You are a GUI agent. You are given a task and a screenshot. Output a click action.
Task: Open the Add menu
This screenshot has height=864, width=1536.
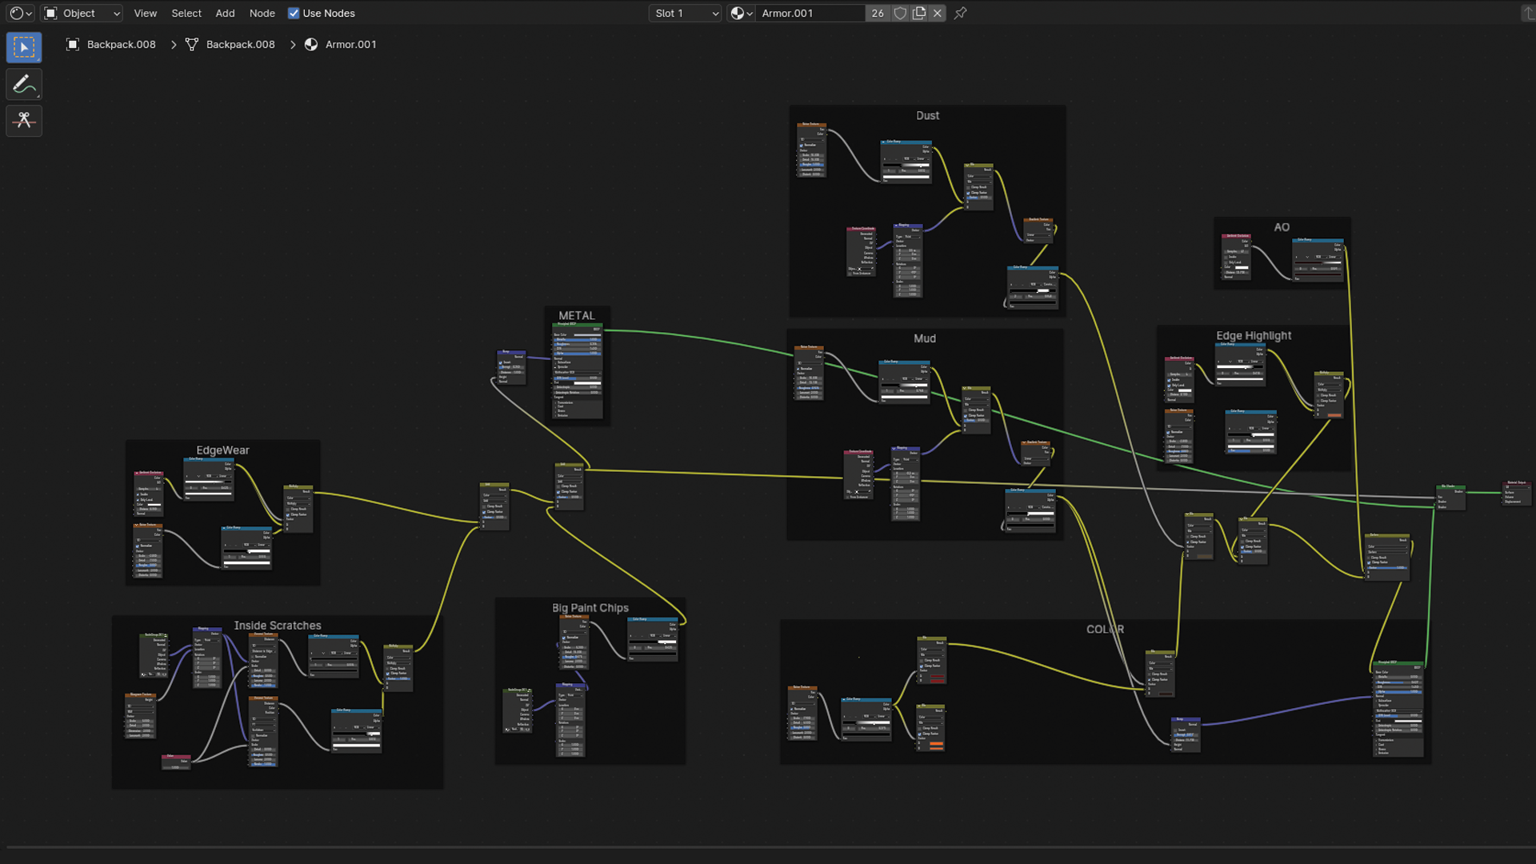point(225,13)
